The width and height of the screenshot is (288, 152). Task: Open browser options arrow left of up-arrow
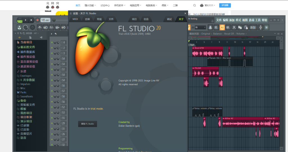(15, 33)
